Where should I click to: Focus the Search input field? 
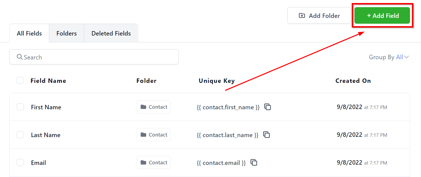coord(99,57)
